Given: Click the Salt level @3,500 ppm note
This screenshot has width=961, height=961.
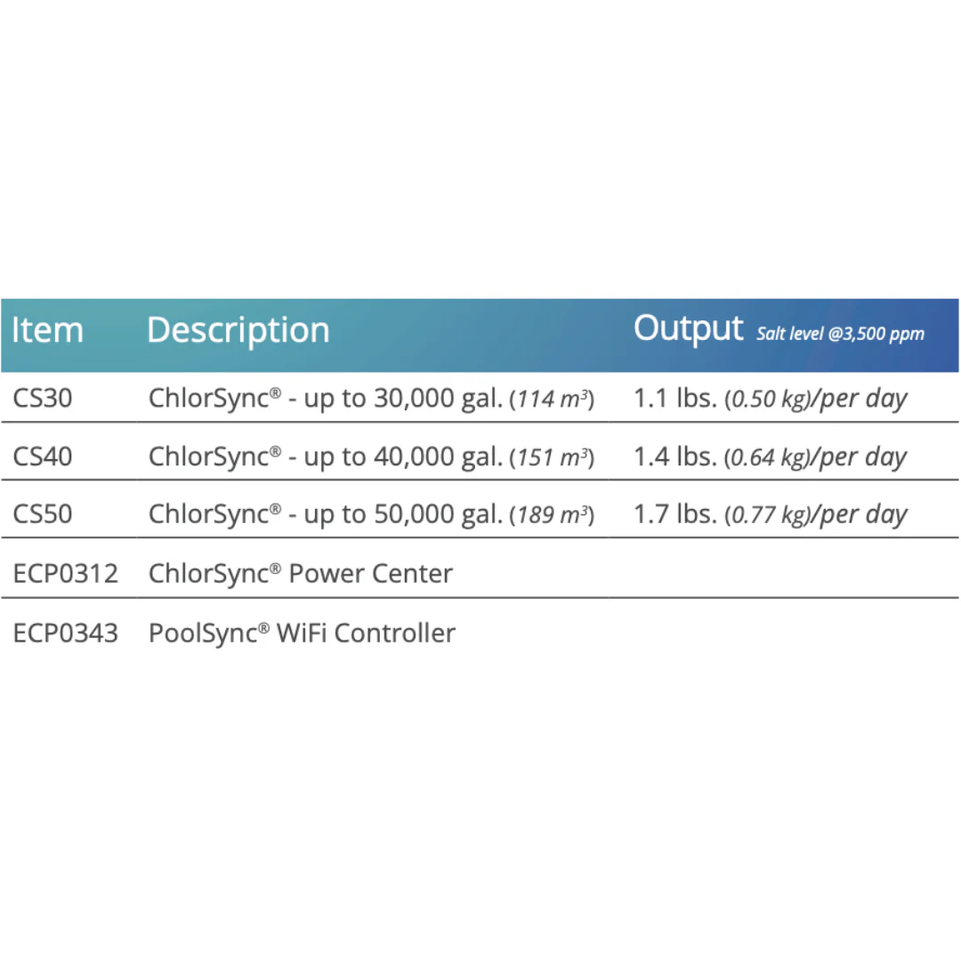Looking at the screenshot, I should coord(840,334).
